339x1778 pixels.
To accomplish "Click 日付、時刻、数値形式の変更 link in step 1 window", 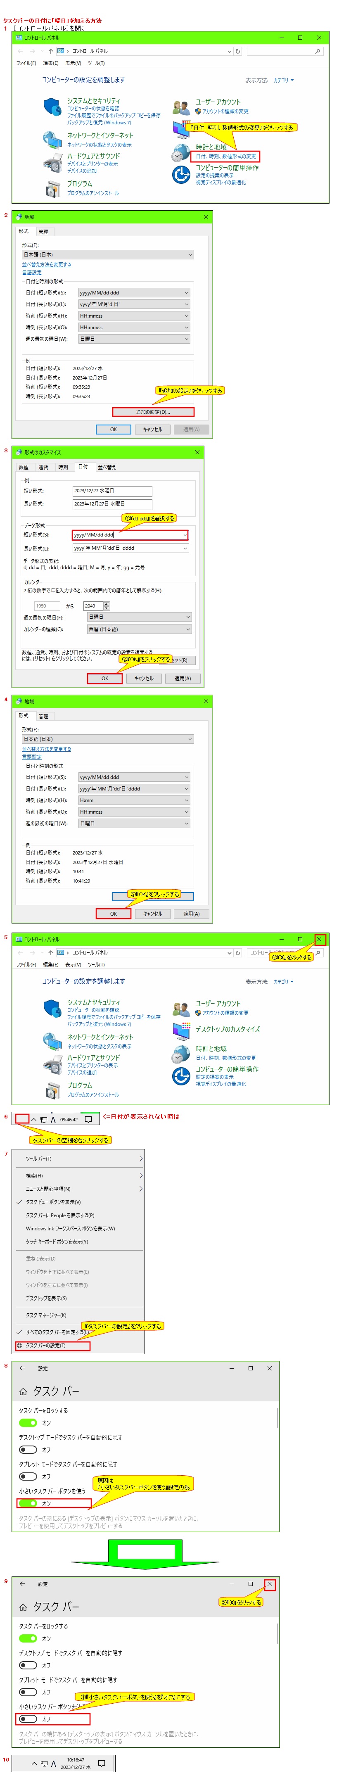I will 226,157.
